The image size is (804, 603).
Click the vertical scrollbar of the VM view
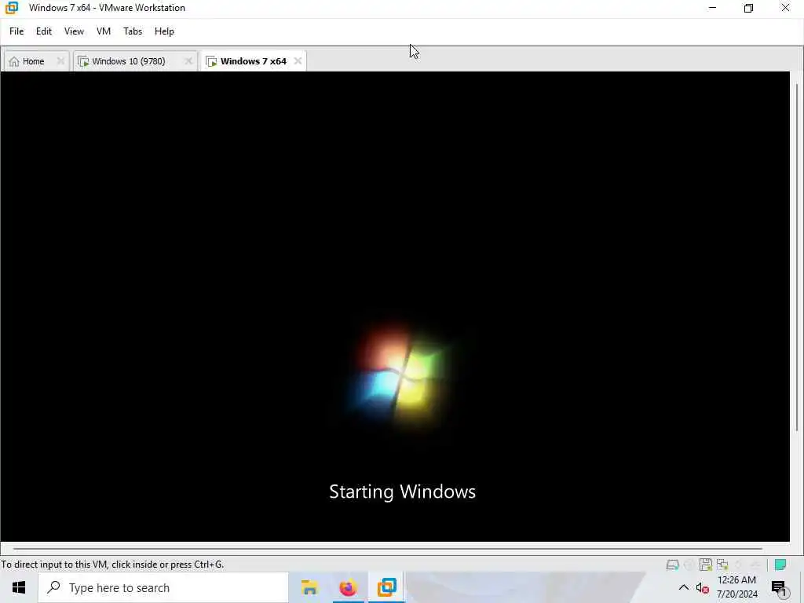click(796, 257)
